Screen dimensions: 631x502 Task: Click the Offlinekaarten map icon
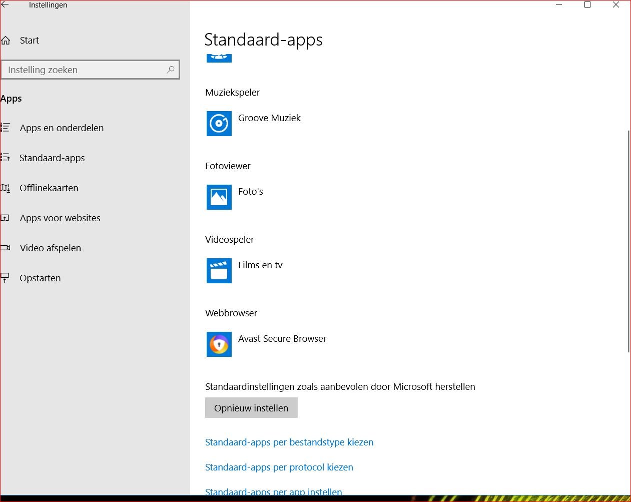click(6, 188)
